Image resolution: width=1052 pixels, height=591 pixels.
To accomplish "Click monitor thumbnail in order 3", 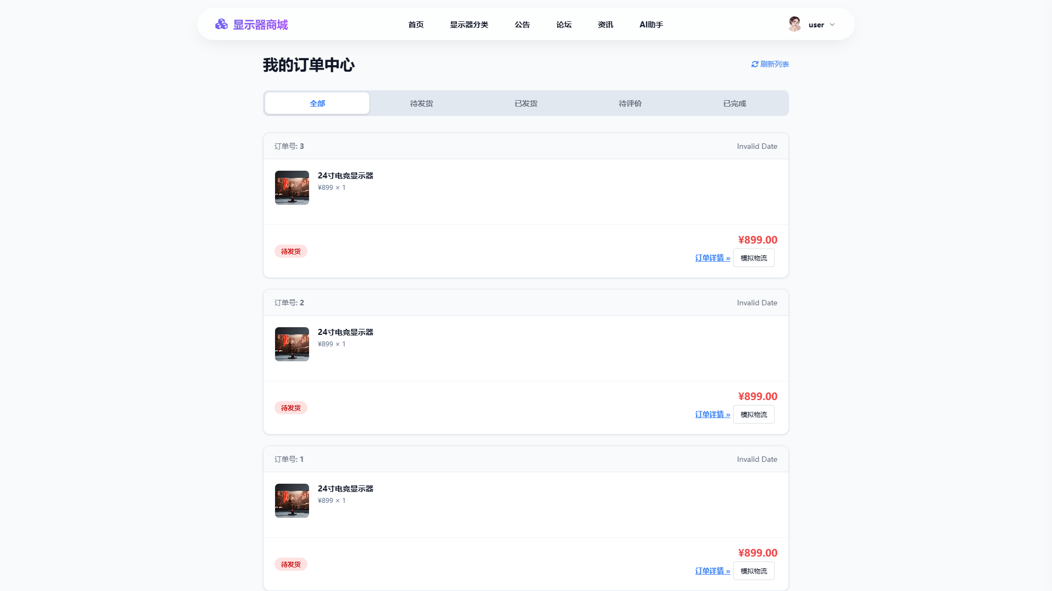I will pyautogui.click(x=292, y=188).
